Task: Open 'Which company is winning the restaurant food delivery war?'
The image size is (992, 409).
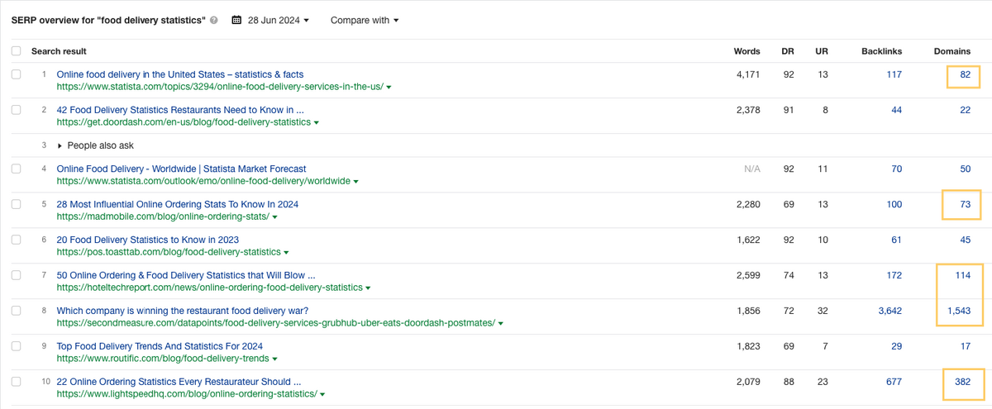Action: (183, 311)
